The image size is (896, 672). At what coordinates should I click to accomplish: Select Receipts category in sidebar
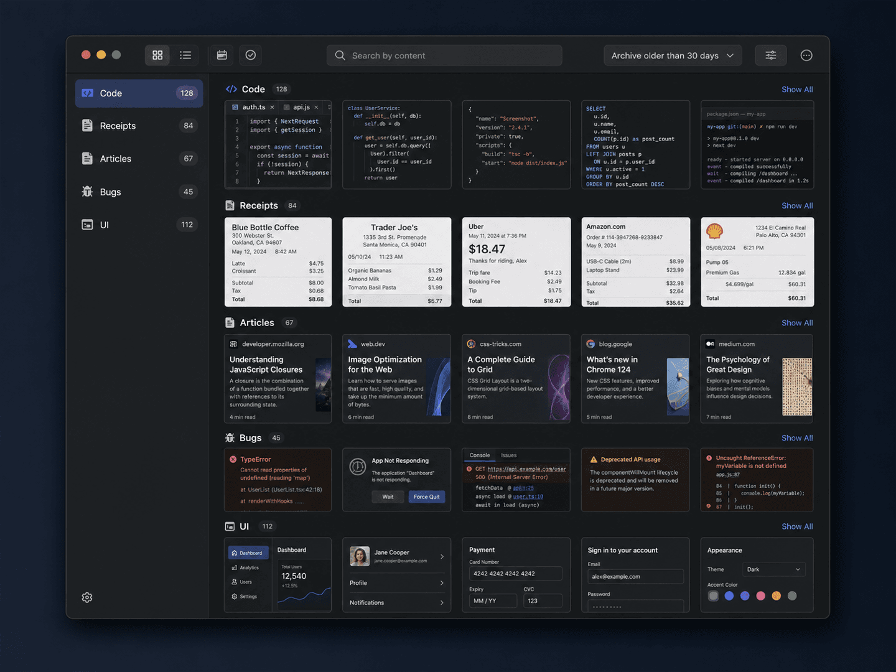(139, 126)
